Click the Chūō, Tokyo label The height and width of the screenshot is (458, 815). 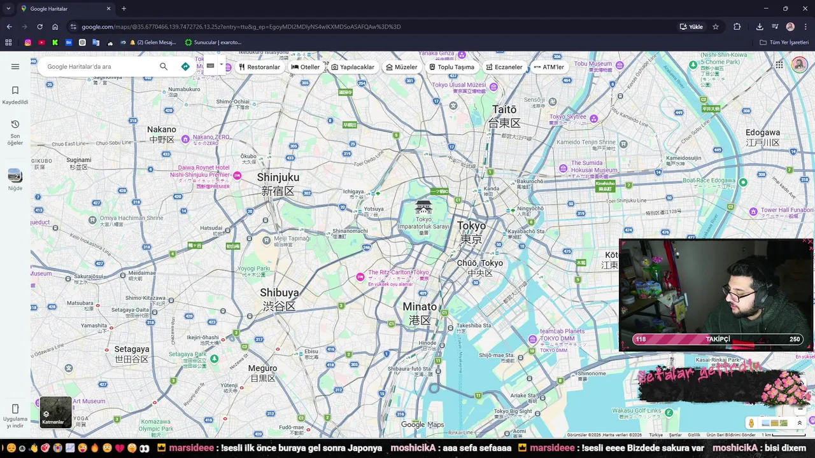[479, 267]
